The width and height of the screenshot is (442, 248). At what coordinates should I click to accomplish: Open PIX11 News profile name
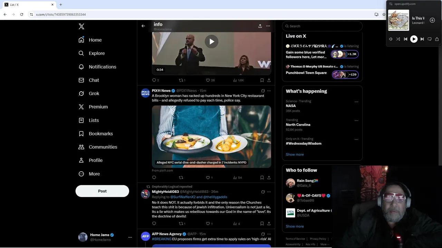(161, 91)
